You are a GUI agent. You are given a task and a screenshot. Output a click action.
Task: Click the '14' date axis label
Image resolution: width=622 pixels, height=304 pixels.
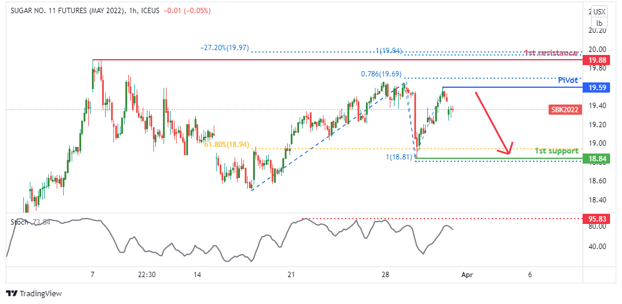click(x=198, y=275)
